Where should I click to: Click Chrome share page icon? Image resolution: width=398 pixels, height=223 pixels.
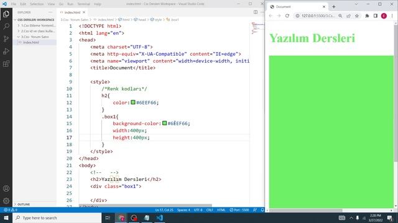coord(348,15)
